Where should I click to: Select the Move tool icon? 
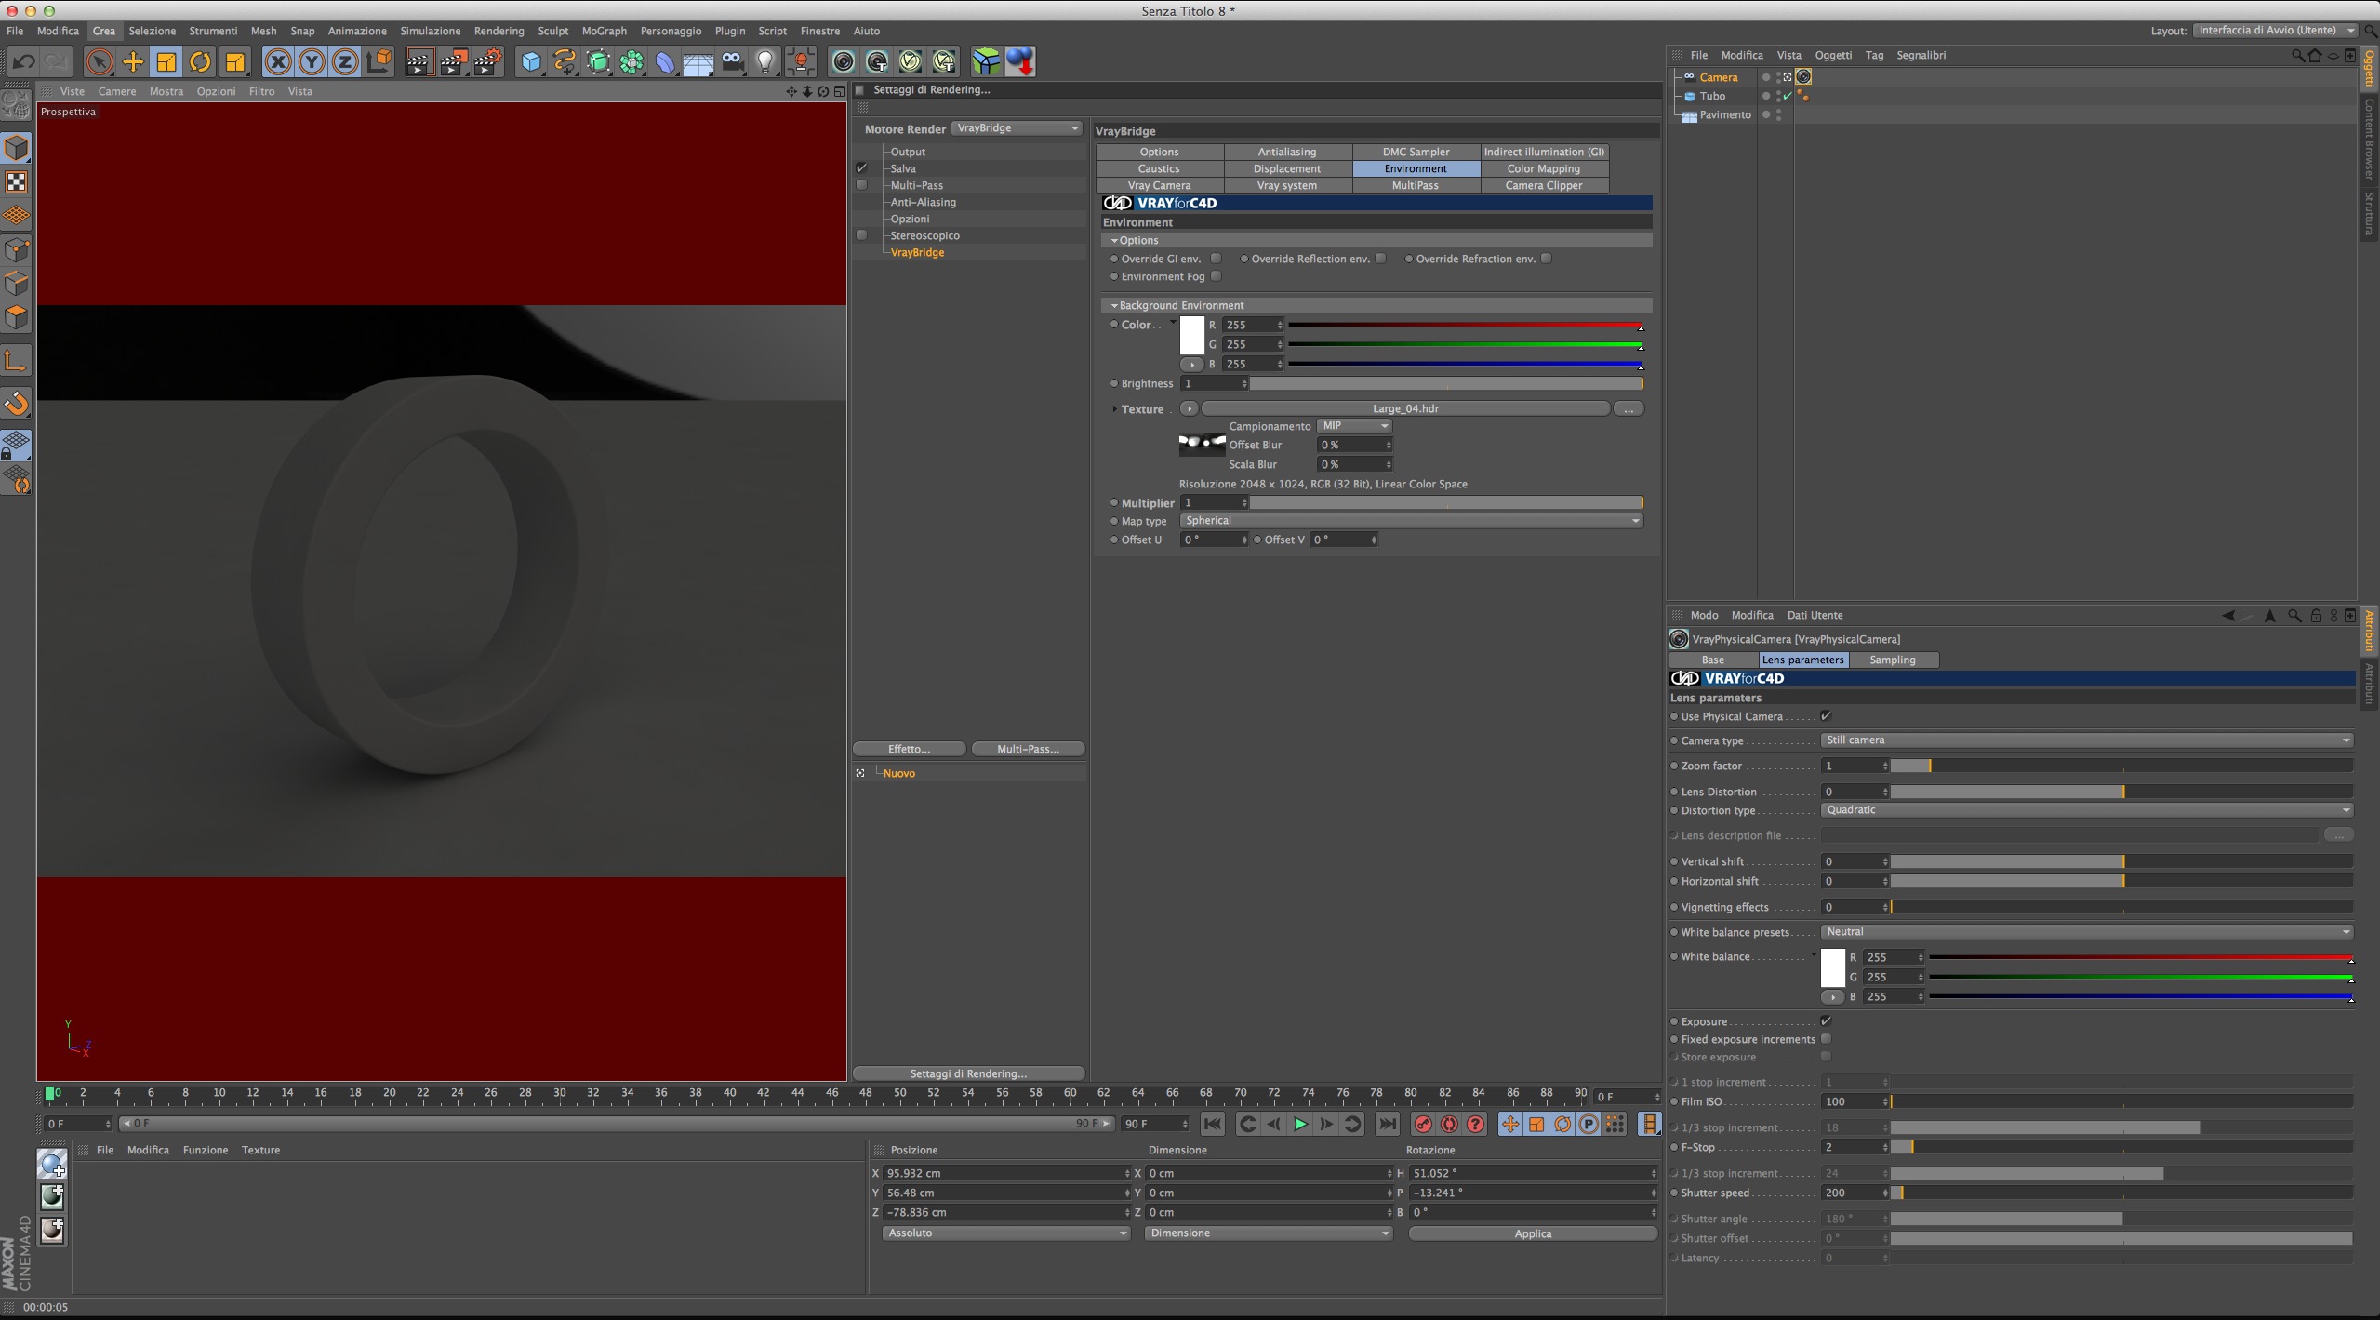pyautogui.click(x=133, y=62)
